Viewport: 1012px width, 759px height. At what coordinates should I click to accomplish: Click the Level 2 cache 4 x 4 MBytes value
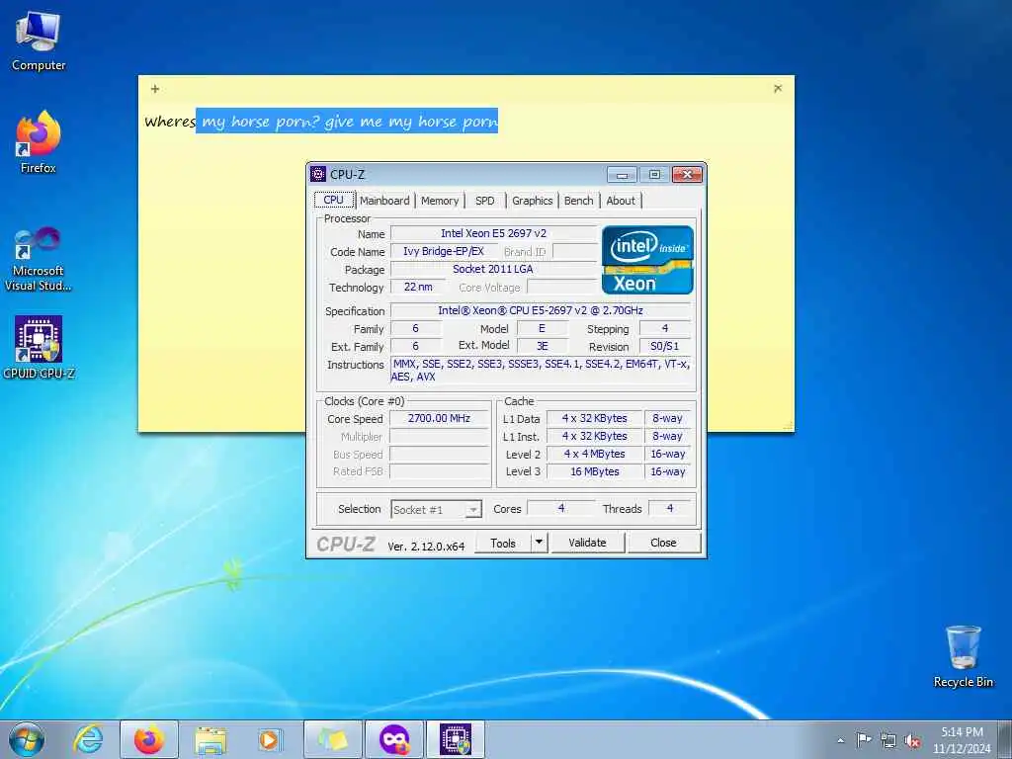coord(594,454)
